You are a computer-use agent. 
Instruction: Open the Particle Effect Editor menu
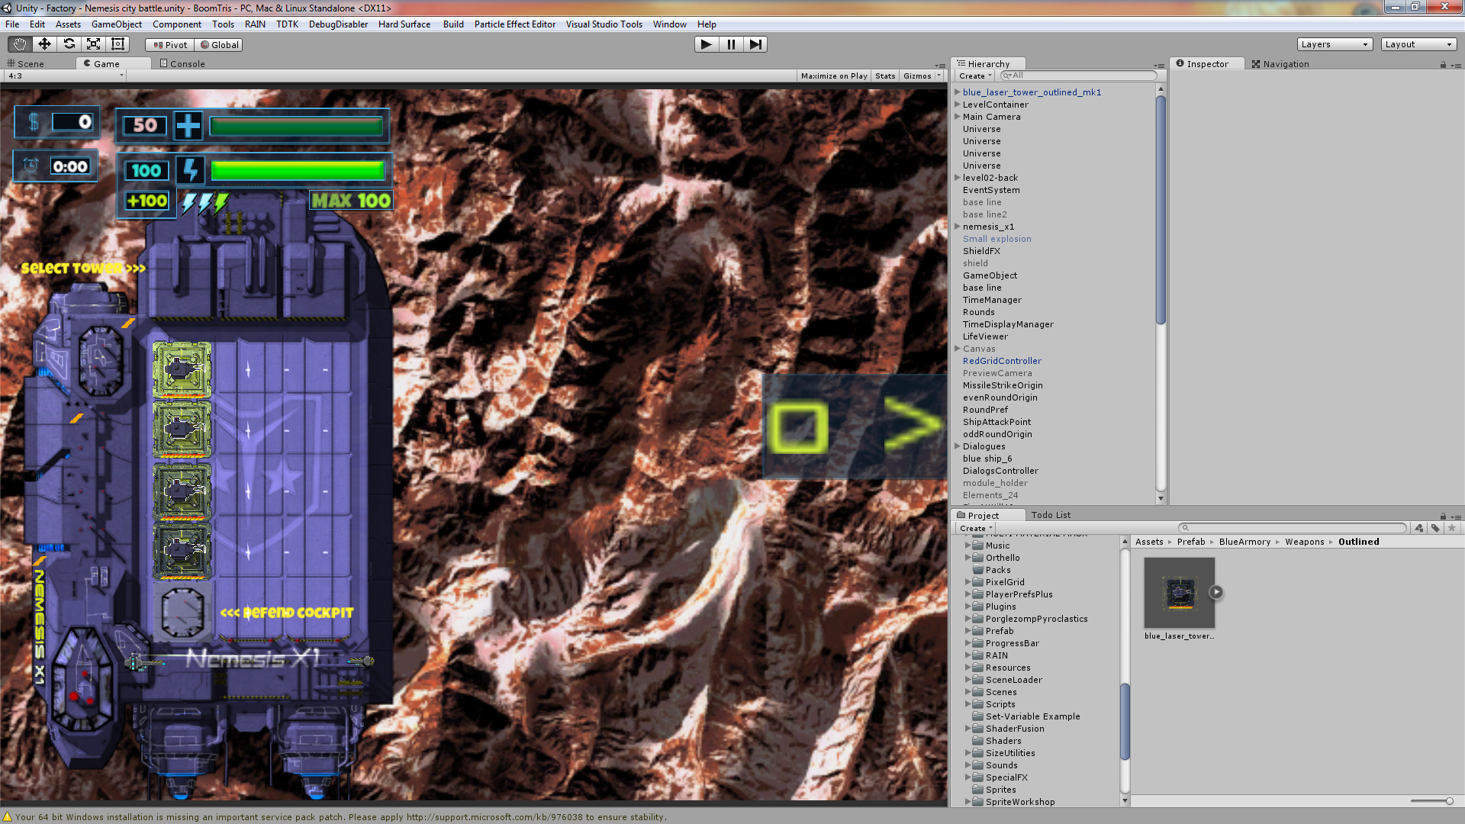[514, 24]
